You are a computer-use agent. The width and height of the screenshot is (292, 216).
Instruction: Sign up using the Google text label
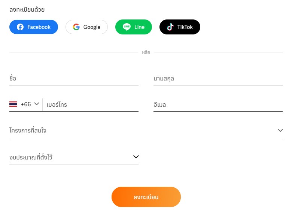click(x=92, y=27)
